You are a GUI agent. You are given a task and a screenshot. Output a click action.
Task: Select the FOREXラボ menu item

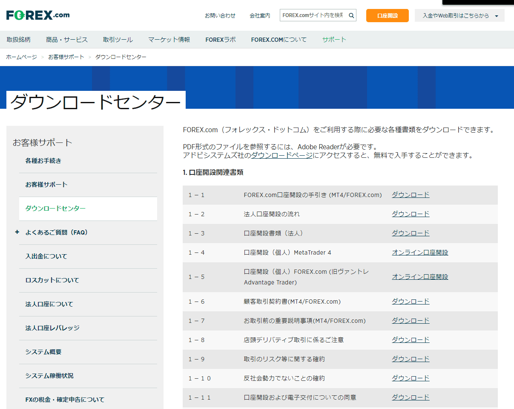point(220,40)
